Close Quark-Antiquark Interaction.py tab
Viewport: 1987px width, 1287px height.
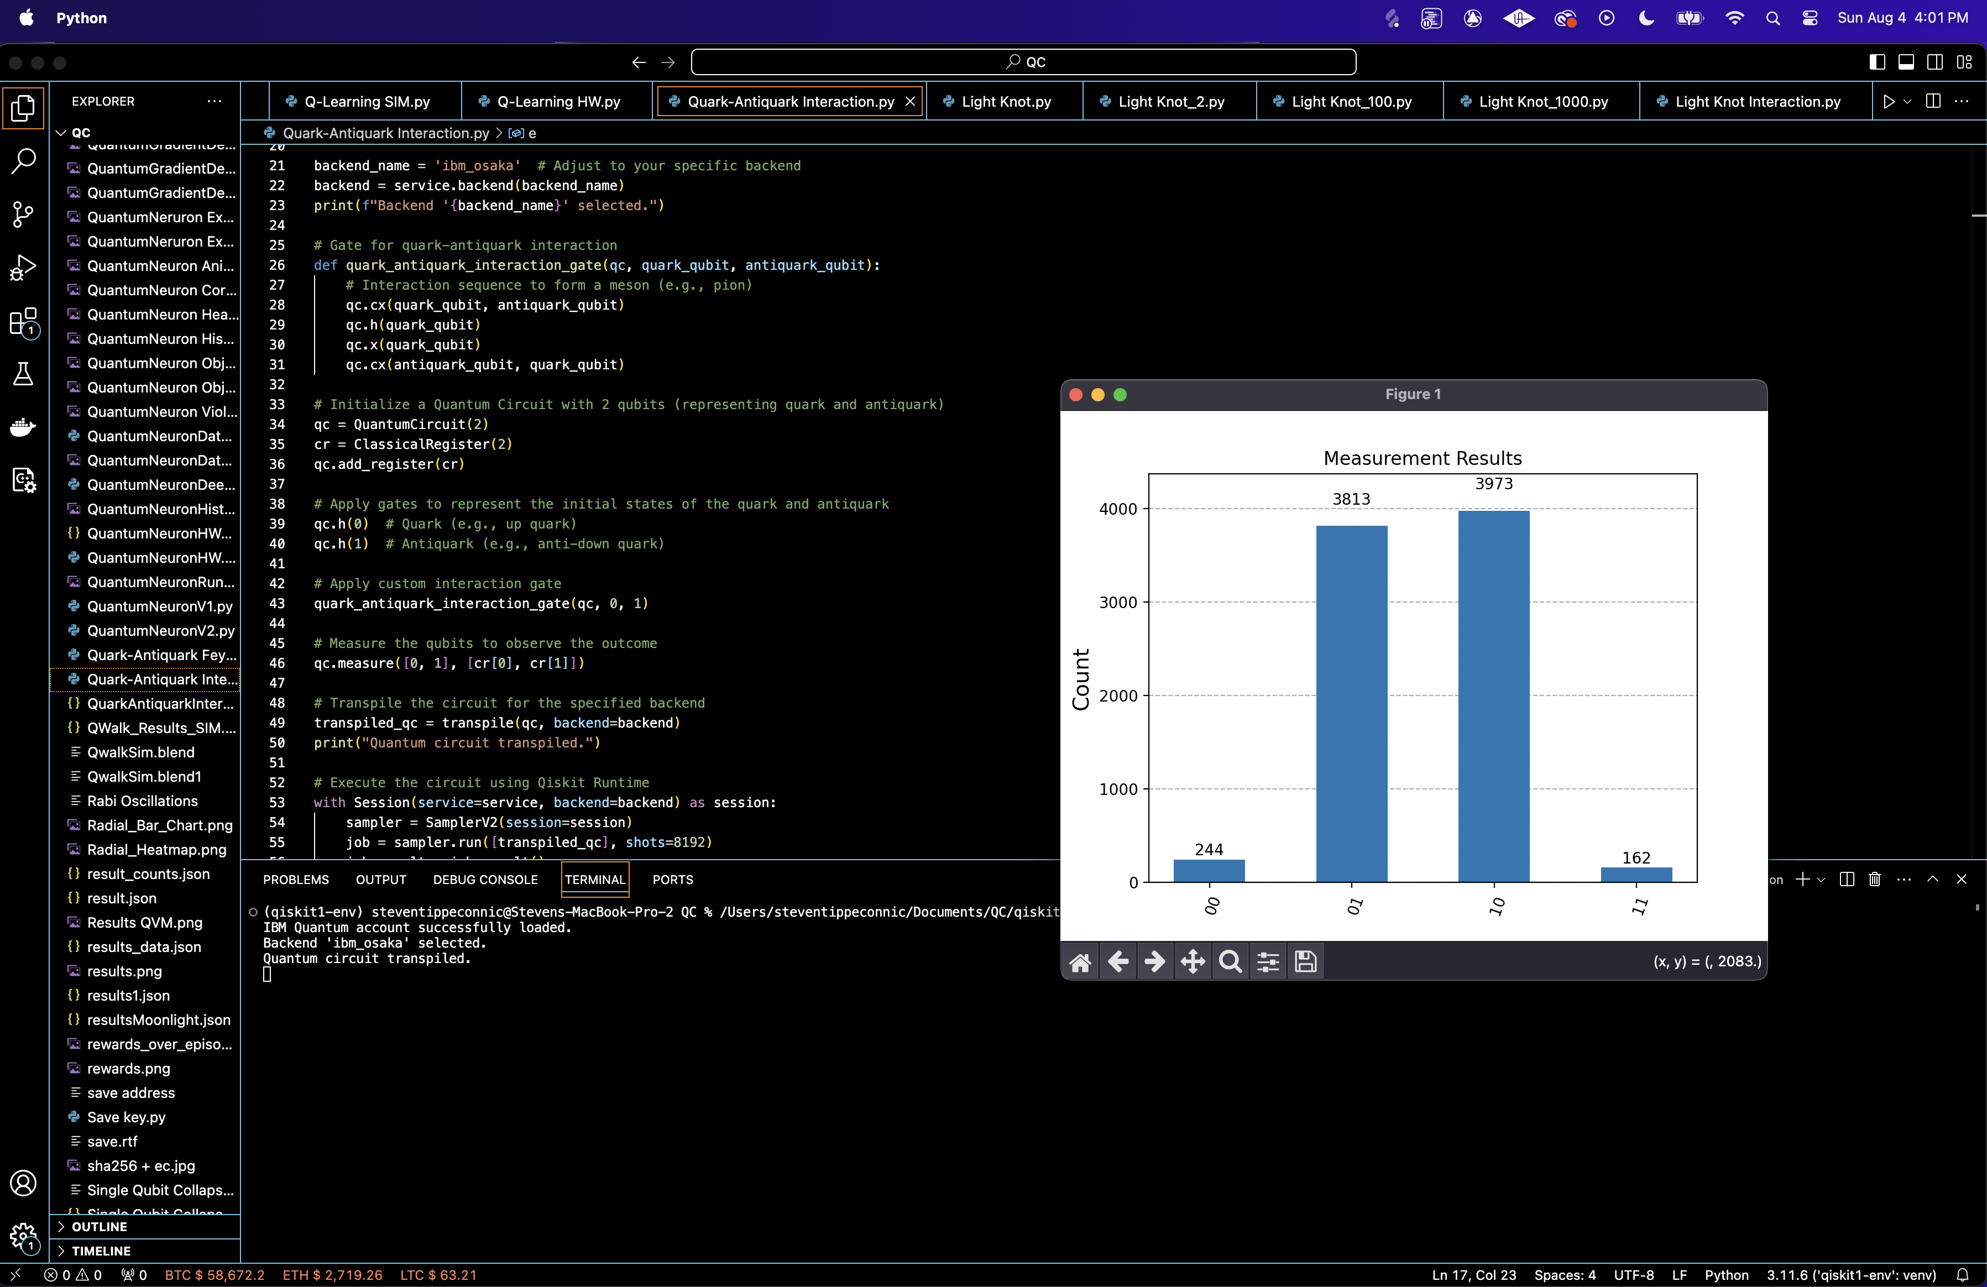[910, 101]
